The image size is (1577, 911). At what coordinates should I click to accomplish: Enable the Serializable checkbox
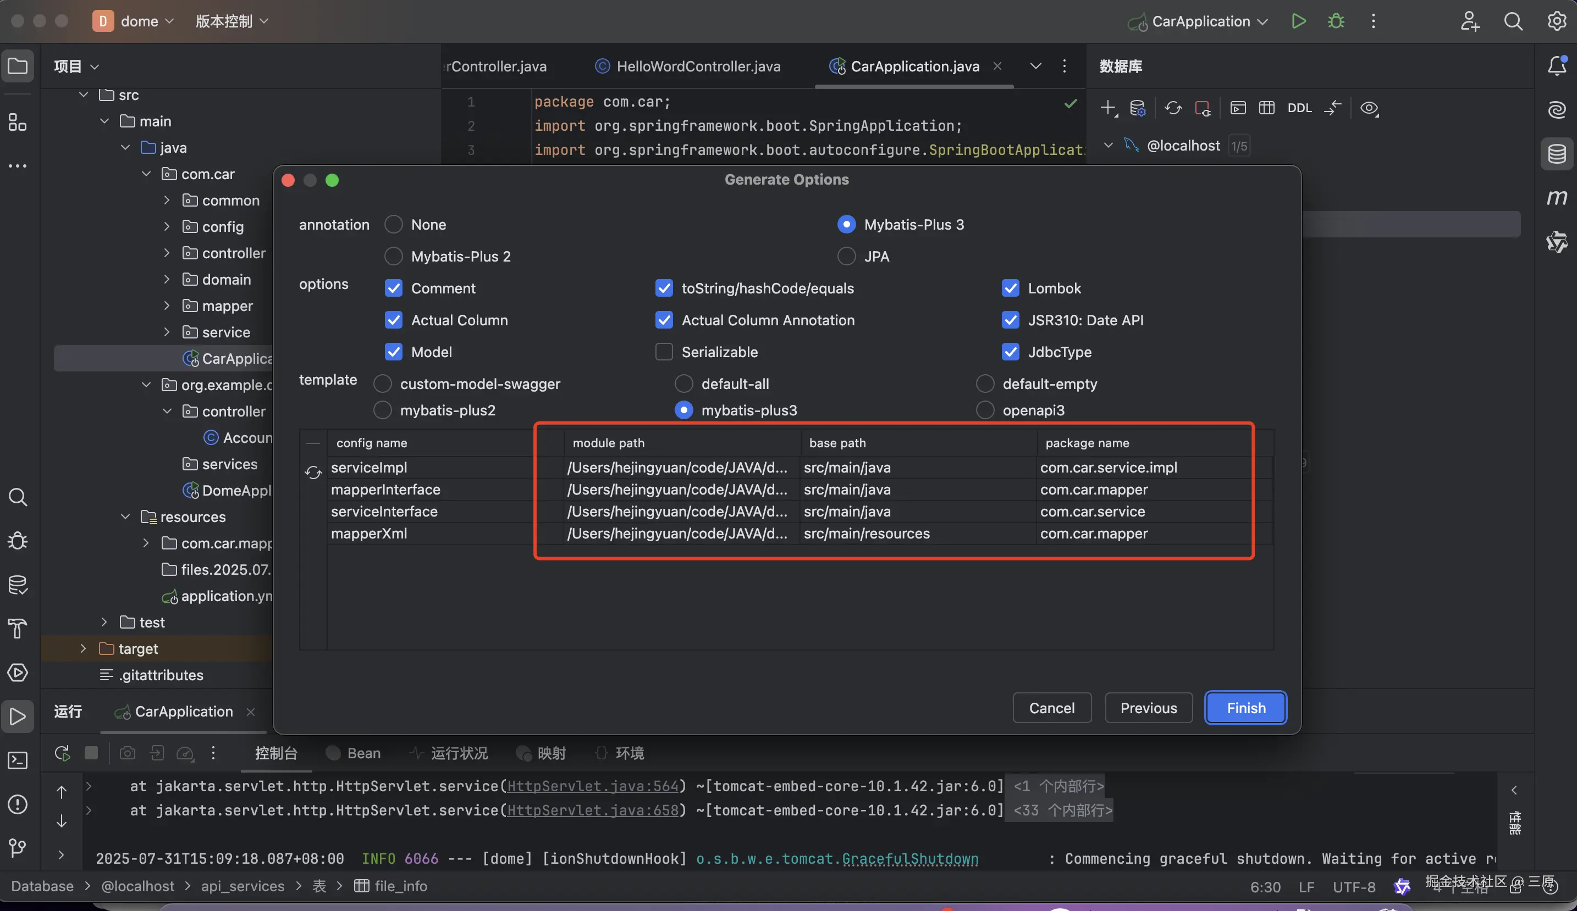point(664,352)
